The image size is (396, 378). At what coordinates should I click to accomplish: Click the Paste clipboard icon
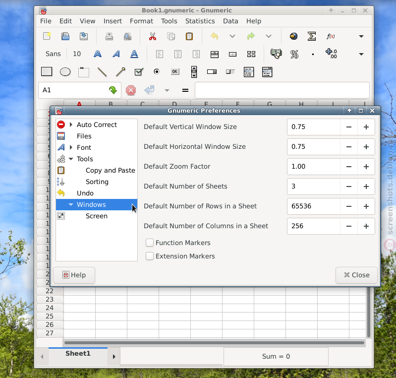[x=189, y=36]
